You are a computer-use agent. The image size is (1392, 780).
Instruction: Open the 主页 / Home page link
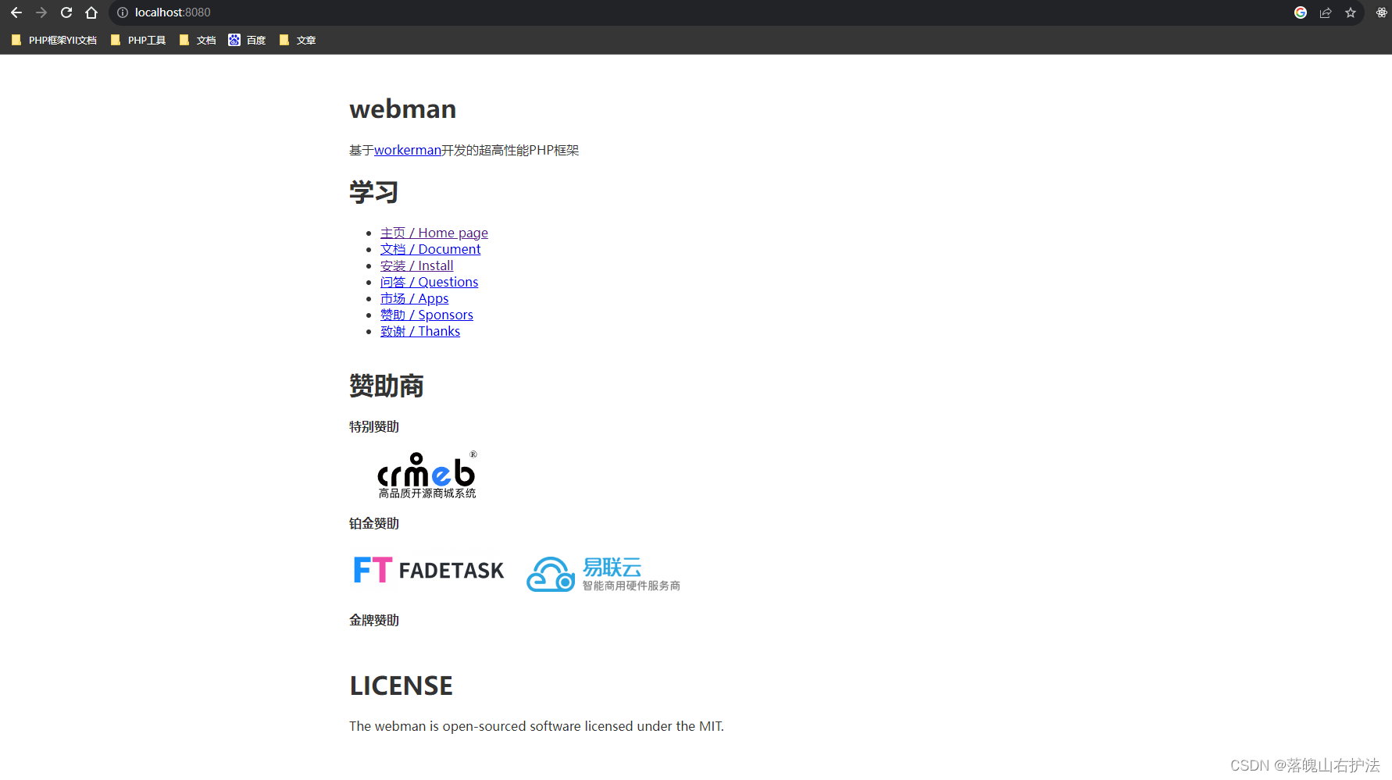[434, 233]
